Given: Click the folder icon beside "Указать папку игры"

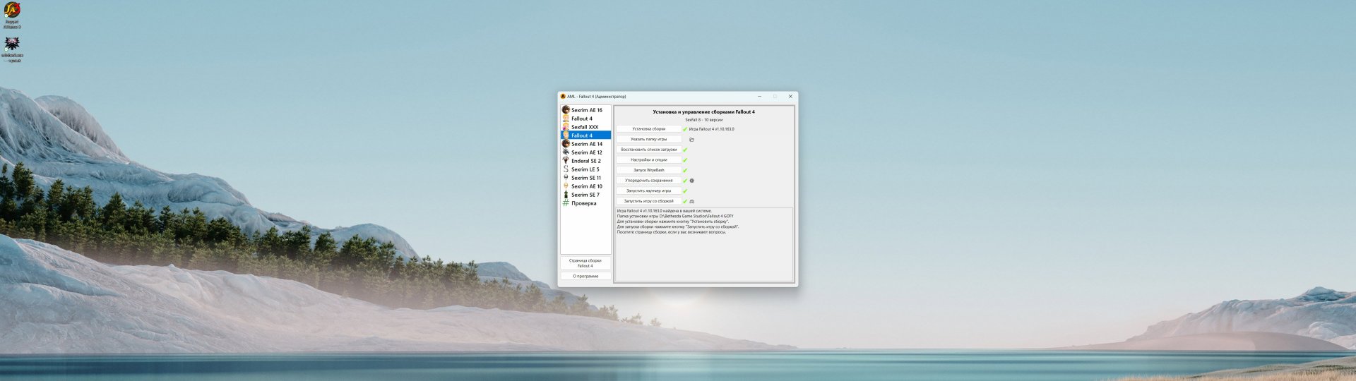Looking at the screenshot, I should click(x=691, y=140).
